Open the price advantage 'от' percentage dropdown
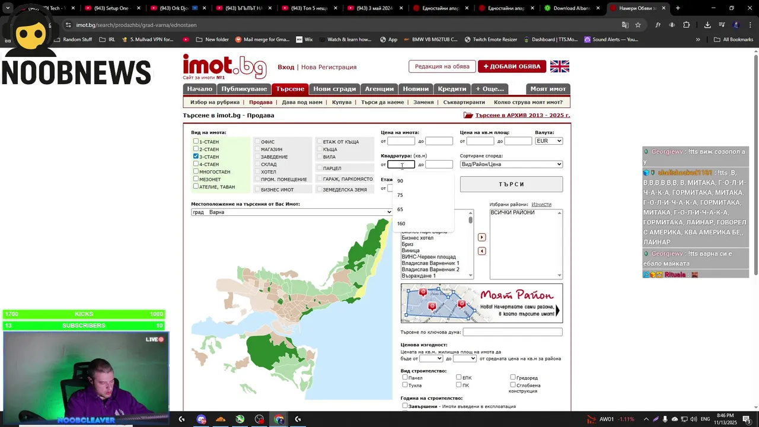Screen dimensions: 759x427 pyautogui.click(x=431, y=358)
